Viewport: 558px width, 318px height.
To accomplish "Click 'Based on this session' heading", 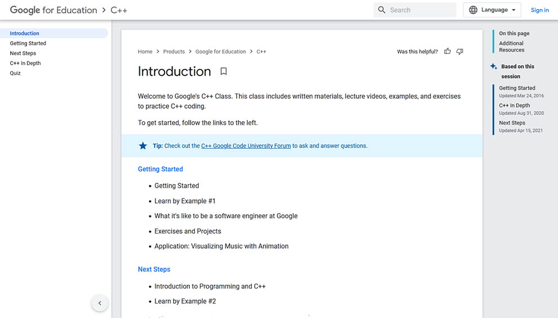I will (x=518, y=71).
